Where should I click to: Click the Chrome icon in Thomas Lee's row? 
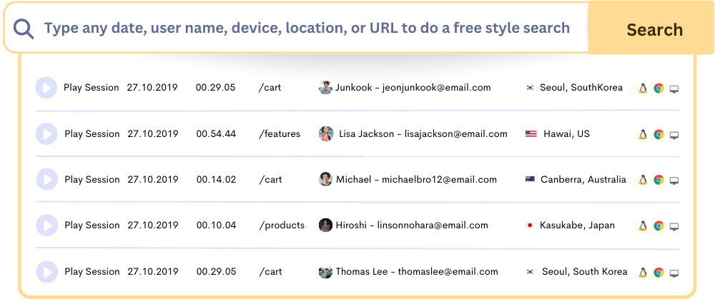click(659, 272)
